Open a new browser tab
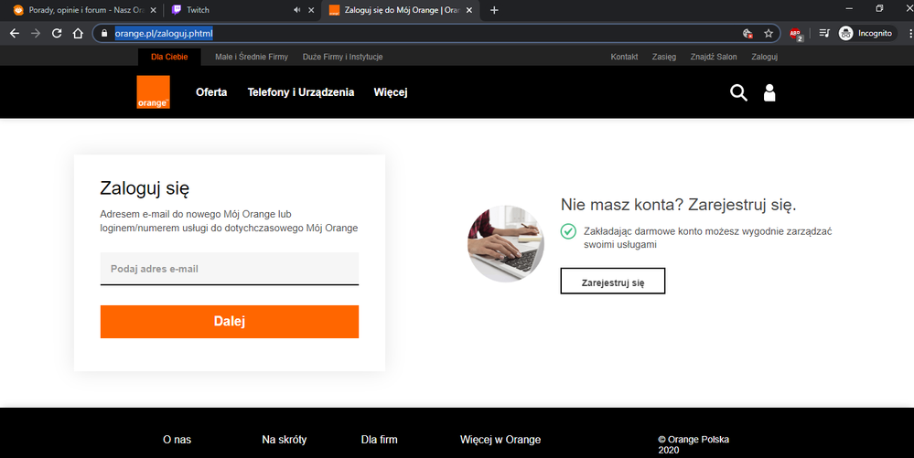Screen dimensions: 914x458 [x=494, y=10]
